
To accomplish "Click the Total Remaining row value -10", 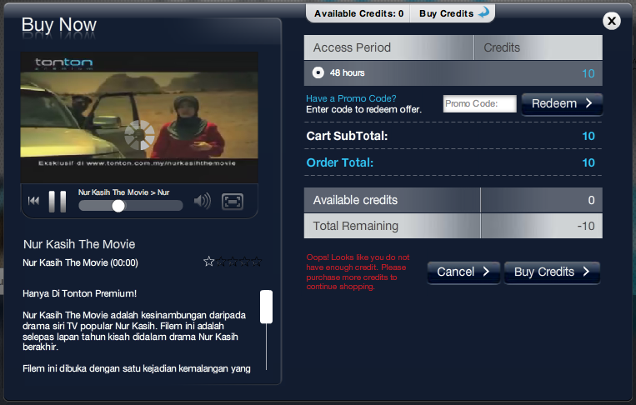I will pos(586,226).
